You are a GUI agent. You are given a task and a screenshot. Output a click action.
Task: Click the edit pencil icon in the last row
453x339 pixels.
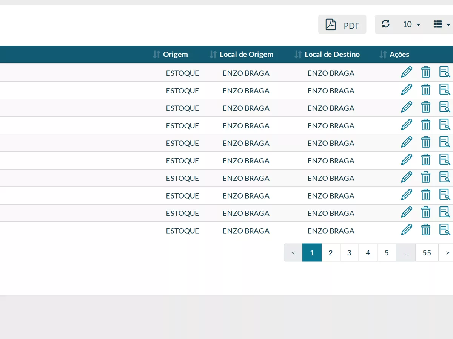[407, 230]
